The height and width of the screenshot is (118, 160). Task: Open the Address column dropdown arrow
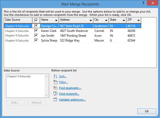point(91,21)
